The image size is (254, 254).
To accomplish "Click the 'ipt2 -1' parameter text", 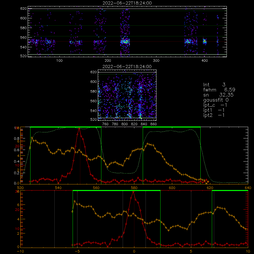I will click(214, 115).
